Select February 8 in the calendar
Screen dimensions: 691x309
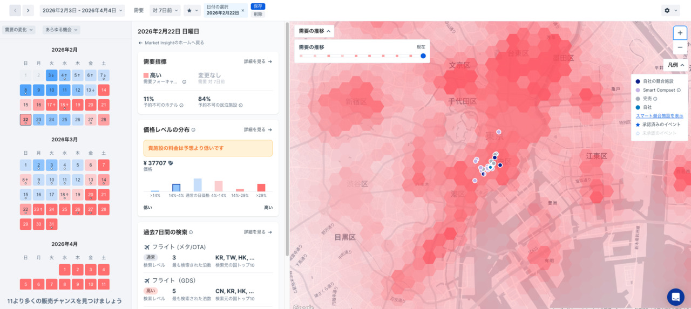(x=25, y=90)
